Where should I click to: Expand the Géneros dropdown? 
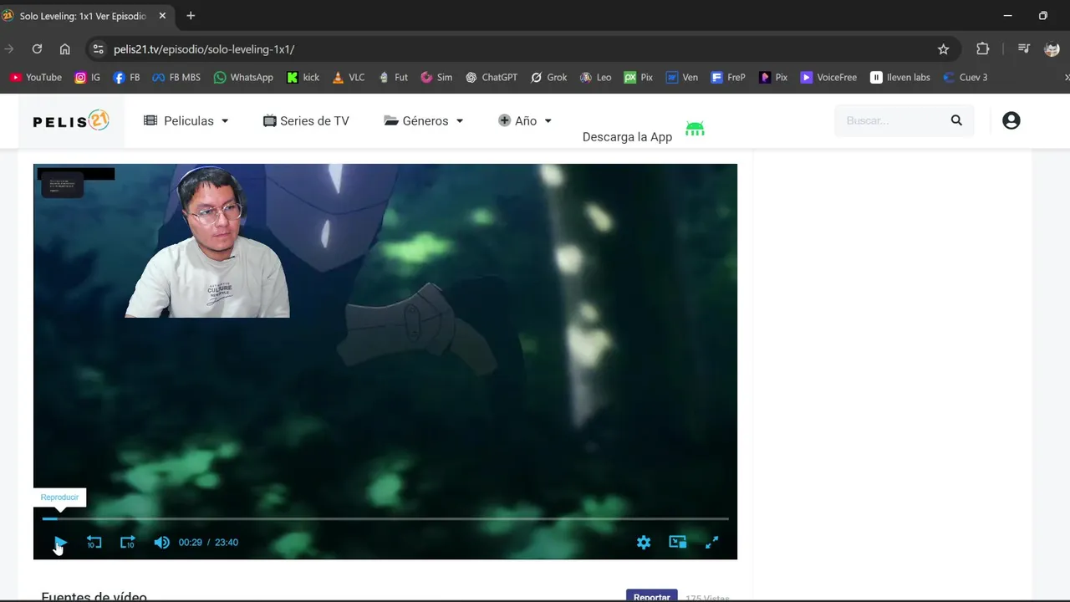424,120
